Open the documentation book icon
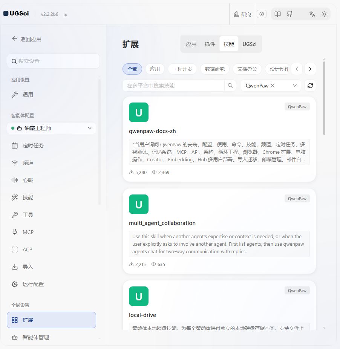This screenshot has height=349, width=340. 277,14
